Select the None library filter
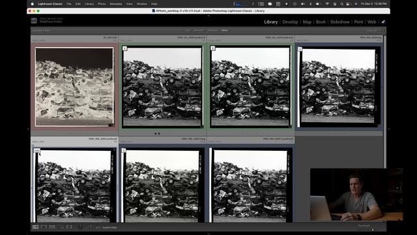The width and height of the screenshot is (417, 235). pyautogui.click(x=224, y=31)
